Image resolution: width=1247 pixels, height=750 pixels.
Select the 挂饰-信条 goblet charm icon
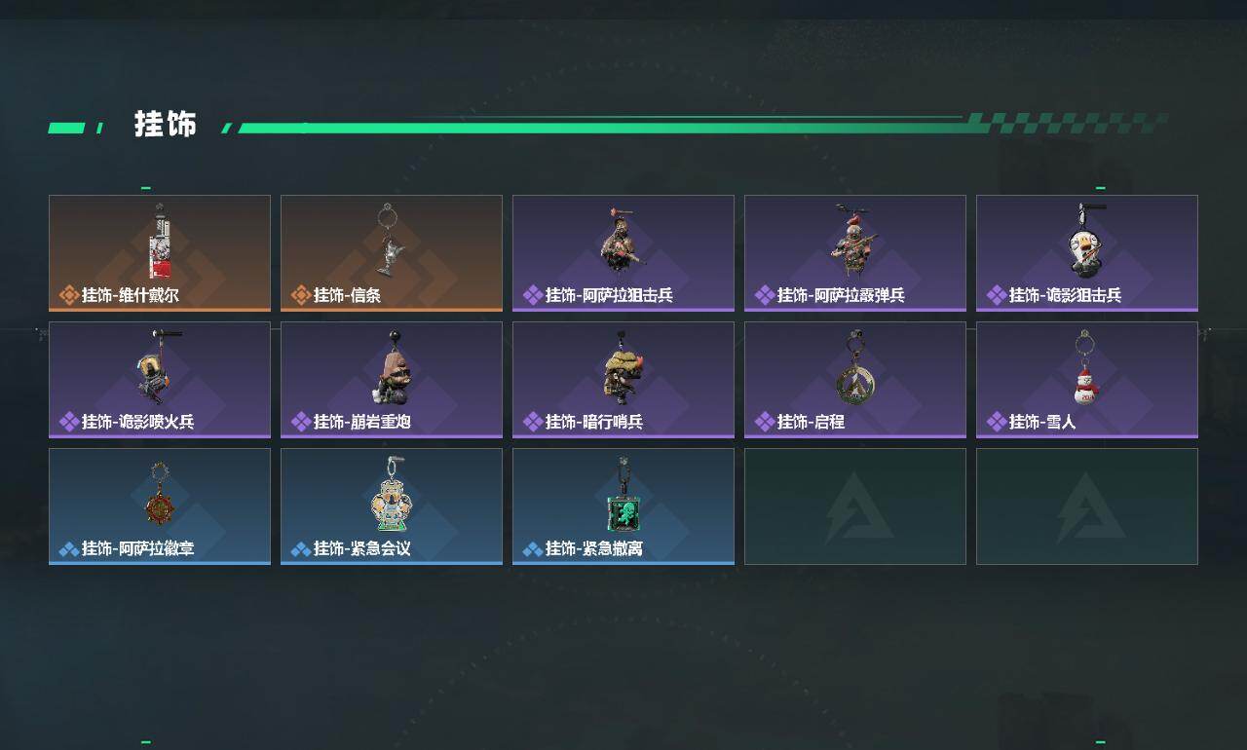point(390,240)
